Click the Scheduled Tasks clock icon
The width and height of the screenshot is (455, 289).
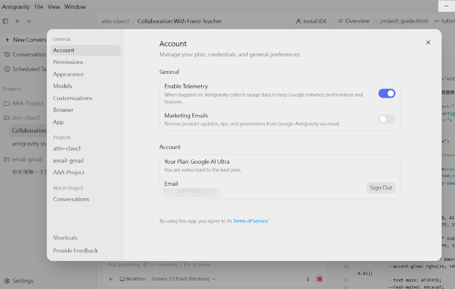pyautogui.click(x=7, y=69)
